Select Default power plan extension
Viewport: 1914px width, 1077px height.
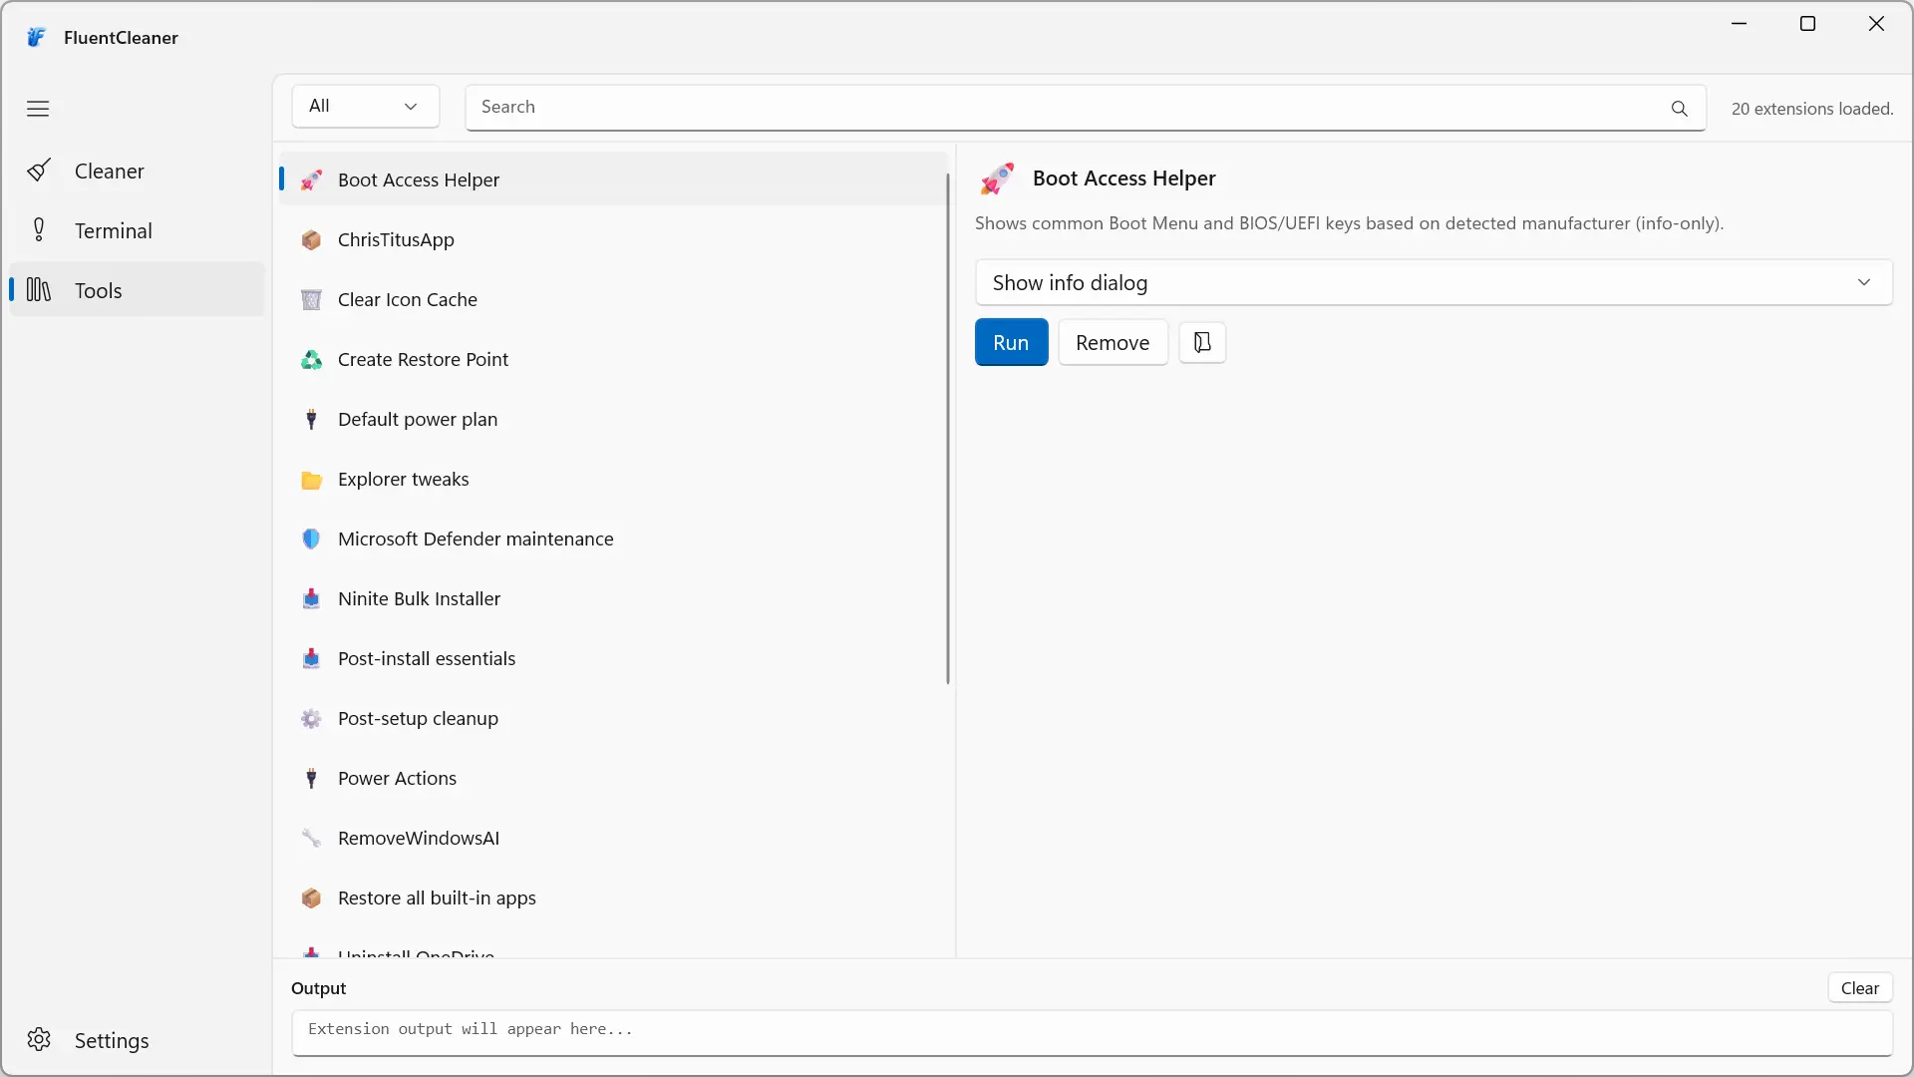pyautogui.click(x=612, y=419)
